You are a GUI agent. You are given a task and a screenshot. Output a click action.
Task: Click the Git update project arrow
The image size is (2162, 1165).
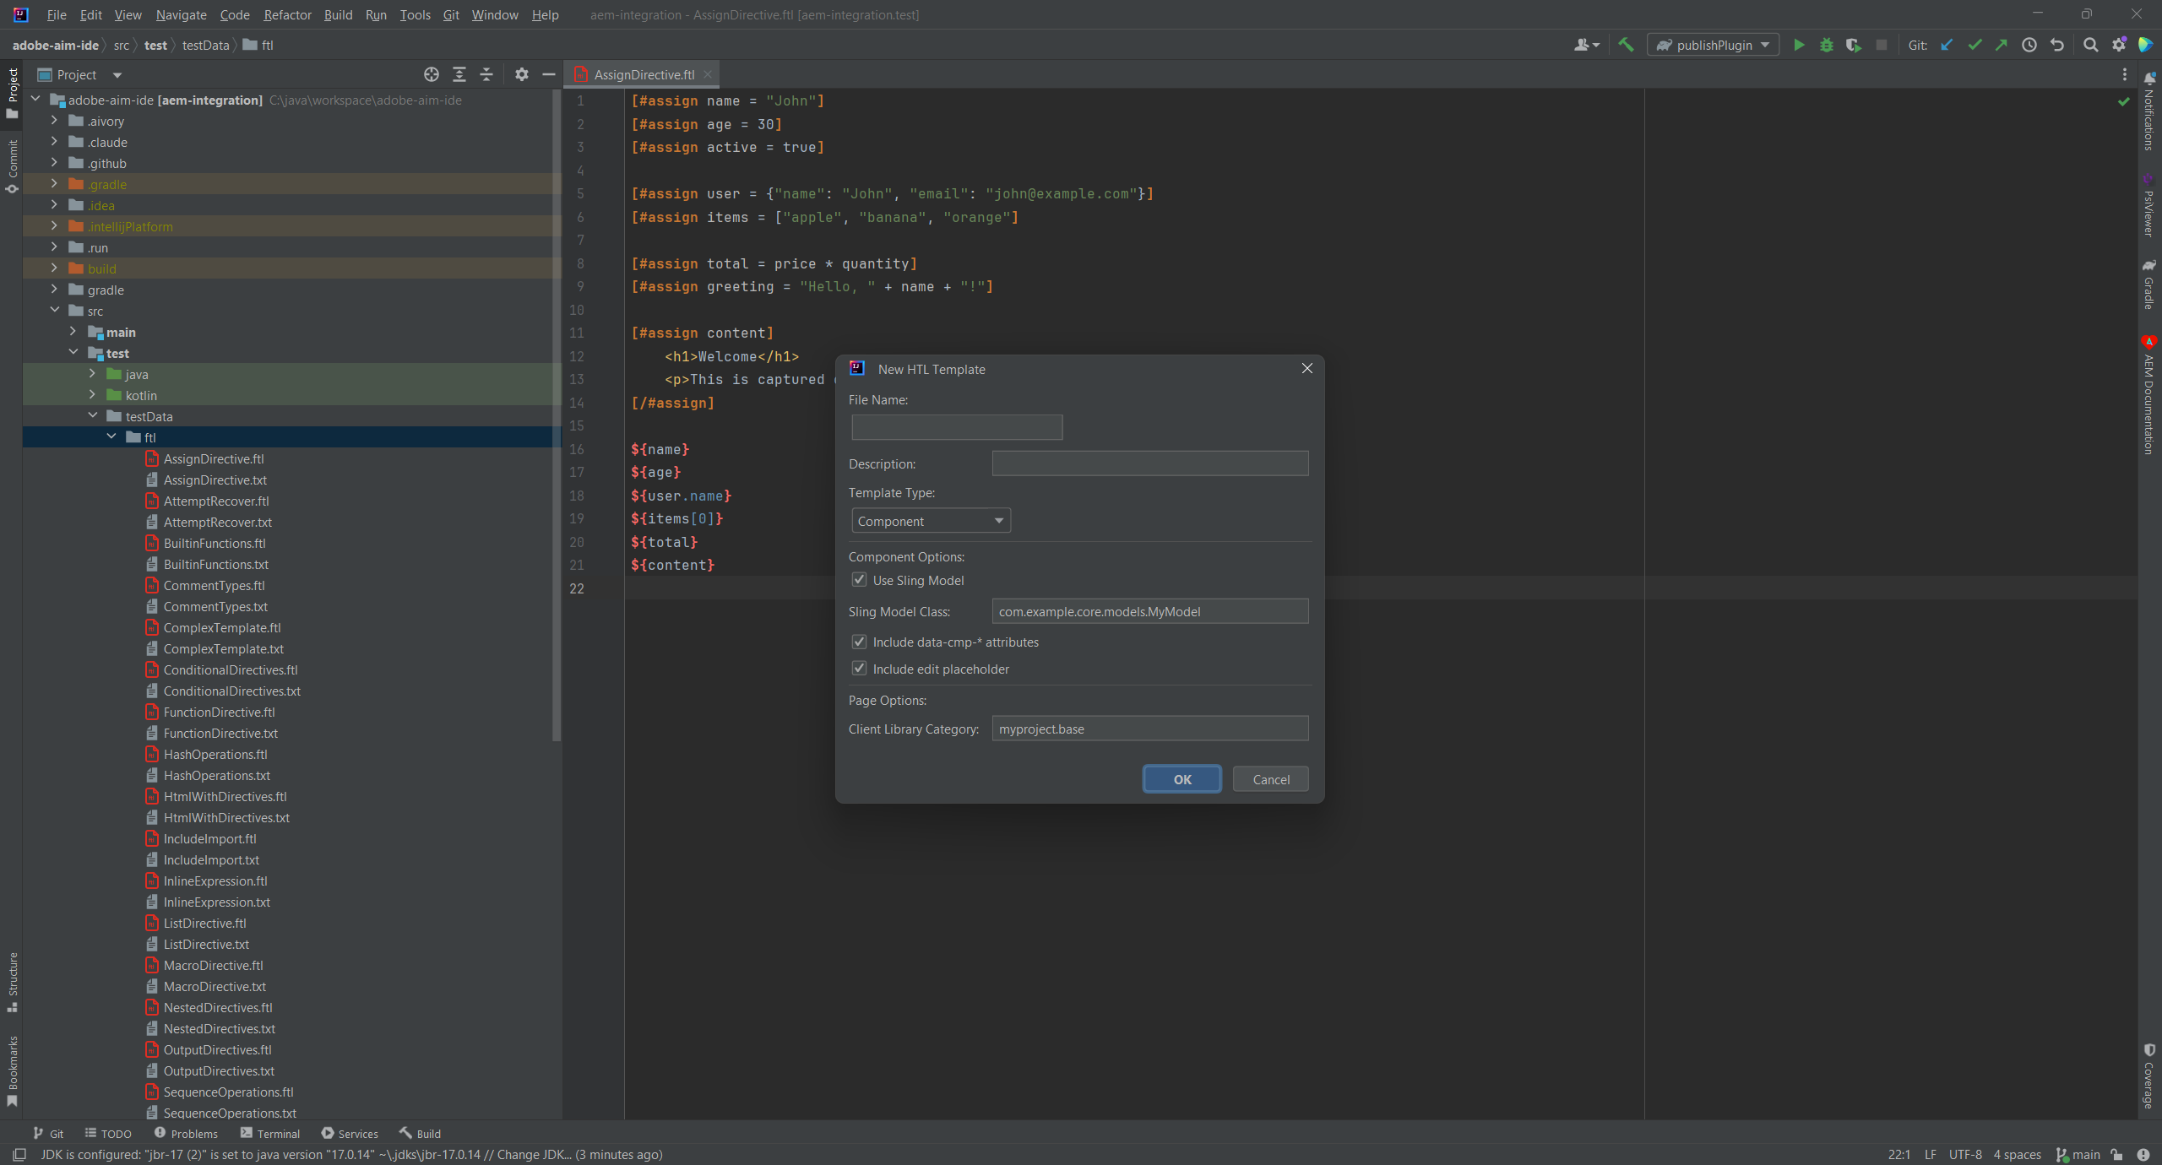1947,45
